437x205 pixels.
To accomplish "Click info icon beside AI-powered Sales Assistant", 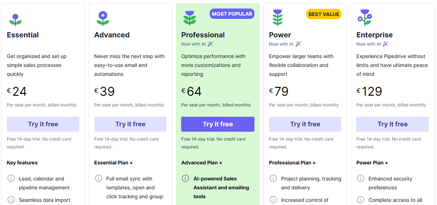I will pos(185,178).
